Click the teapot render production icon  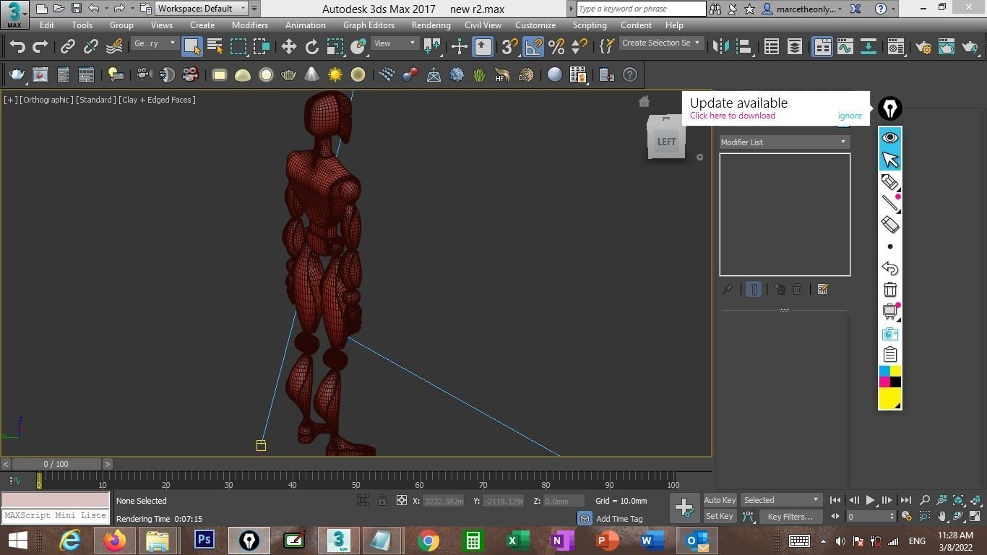click(970, 46)
